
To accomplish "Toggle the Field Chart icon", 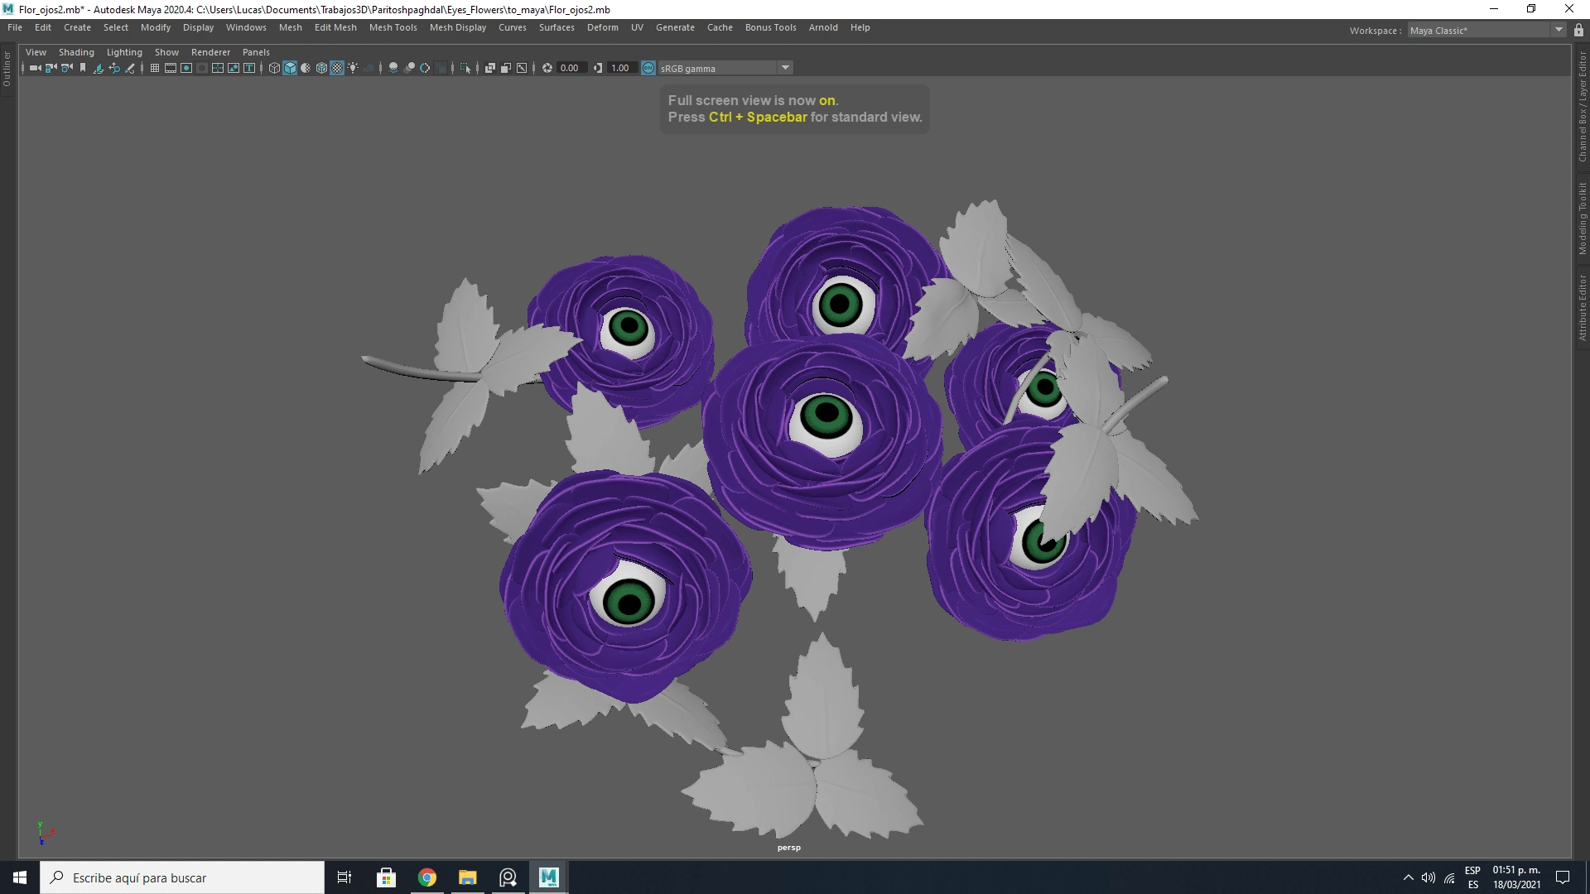I will (x=218, y=68).
